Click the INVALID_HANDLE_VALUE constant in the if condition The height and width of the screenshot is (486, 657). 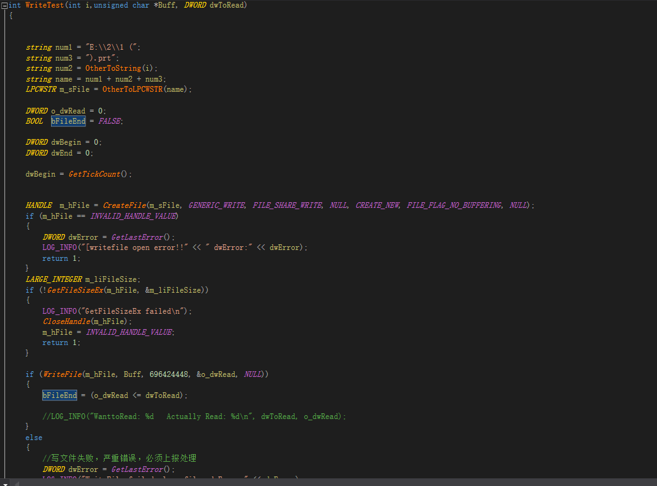[133, 216]
